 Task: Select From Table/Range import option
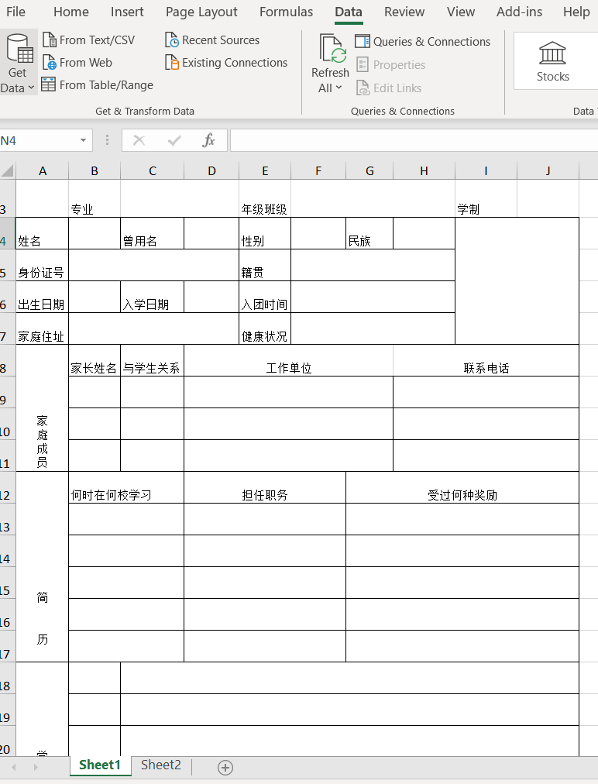tap(97, 85)
